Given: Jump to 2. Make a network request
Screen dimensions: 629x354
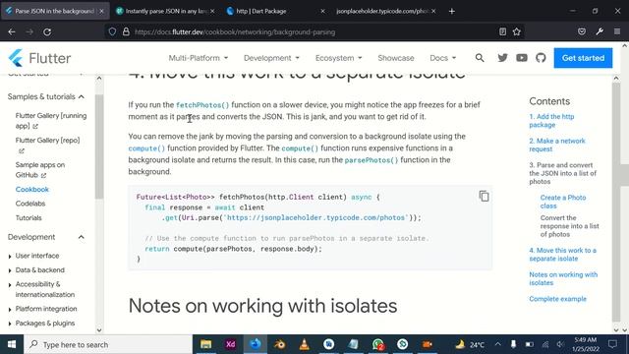Looking at the screenshot, I should click(557, 145).
